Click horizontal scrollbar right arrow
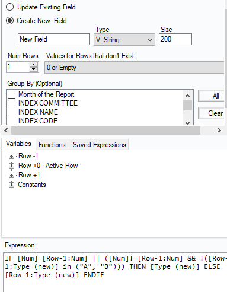The image size is (227, 292). click(x=219, y=130)
